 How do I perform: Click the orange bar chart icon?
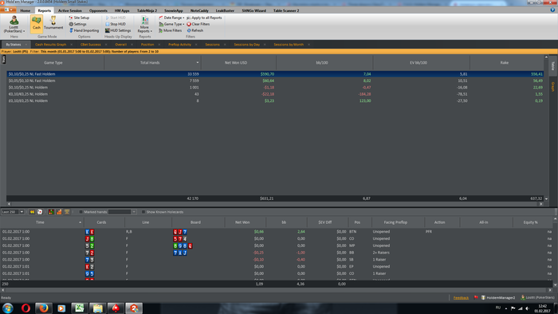[x=59, y=212]
